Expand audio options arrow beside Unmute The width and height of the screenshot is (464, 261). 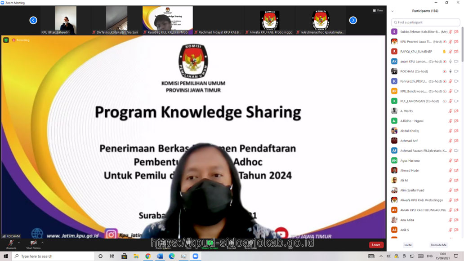19,243
